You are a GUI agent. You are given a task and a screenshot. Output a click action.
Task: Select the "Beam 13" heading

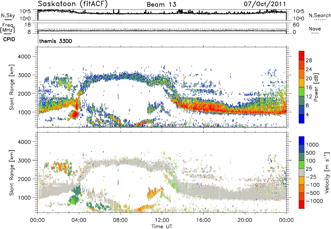pos(161,5)
